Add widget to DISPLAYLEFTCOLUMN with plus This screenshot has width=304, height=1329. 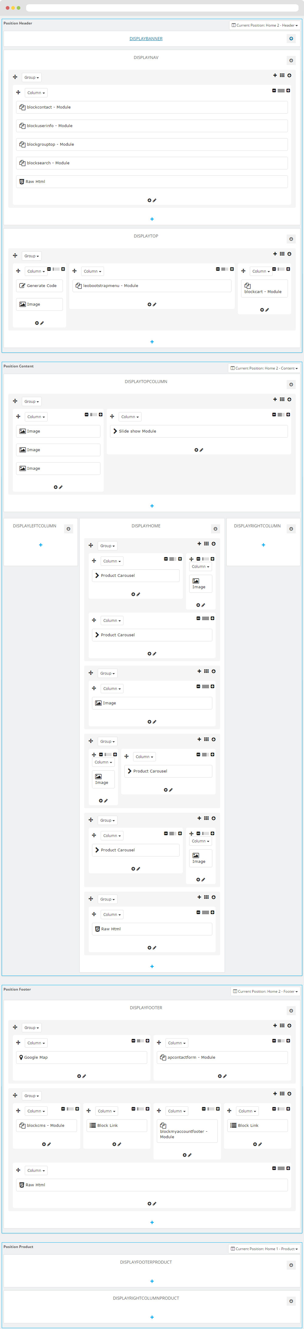[x=41, y=545]
